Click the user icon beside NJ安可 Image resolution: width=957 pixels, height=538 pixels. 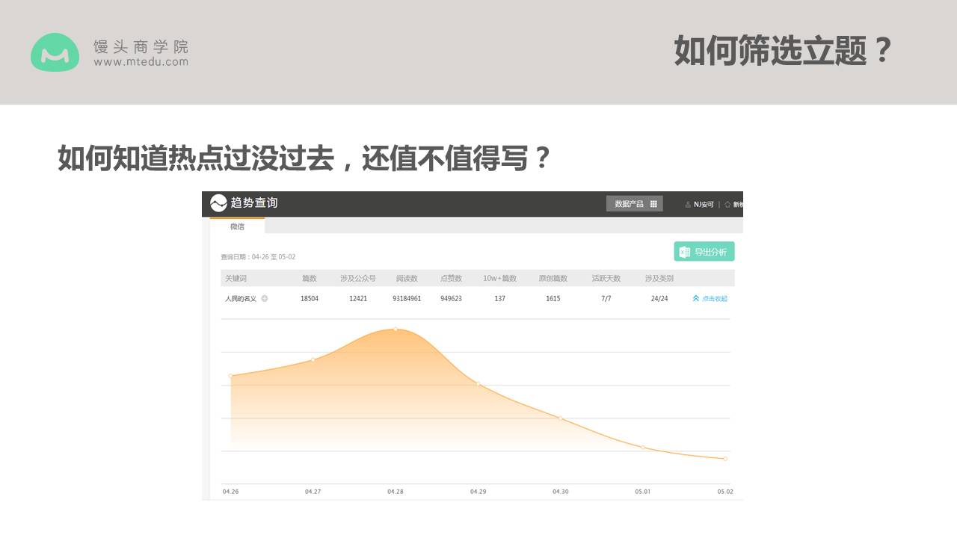tap(687, 203)
